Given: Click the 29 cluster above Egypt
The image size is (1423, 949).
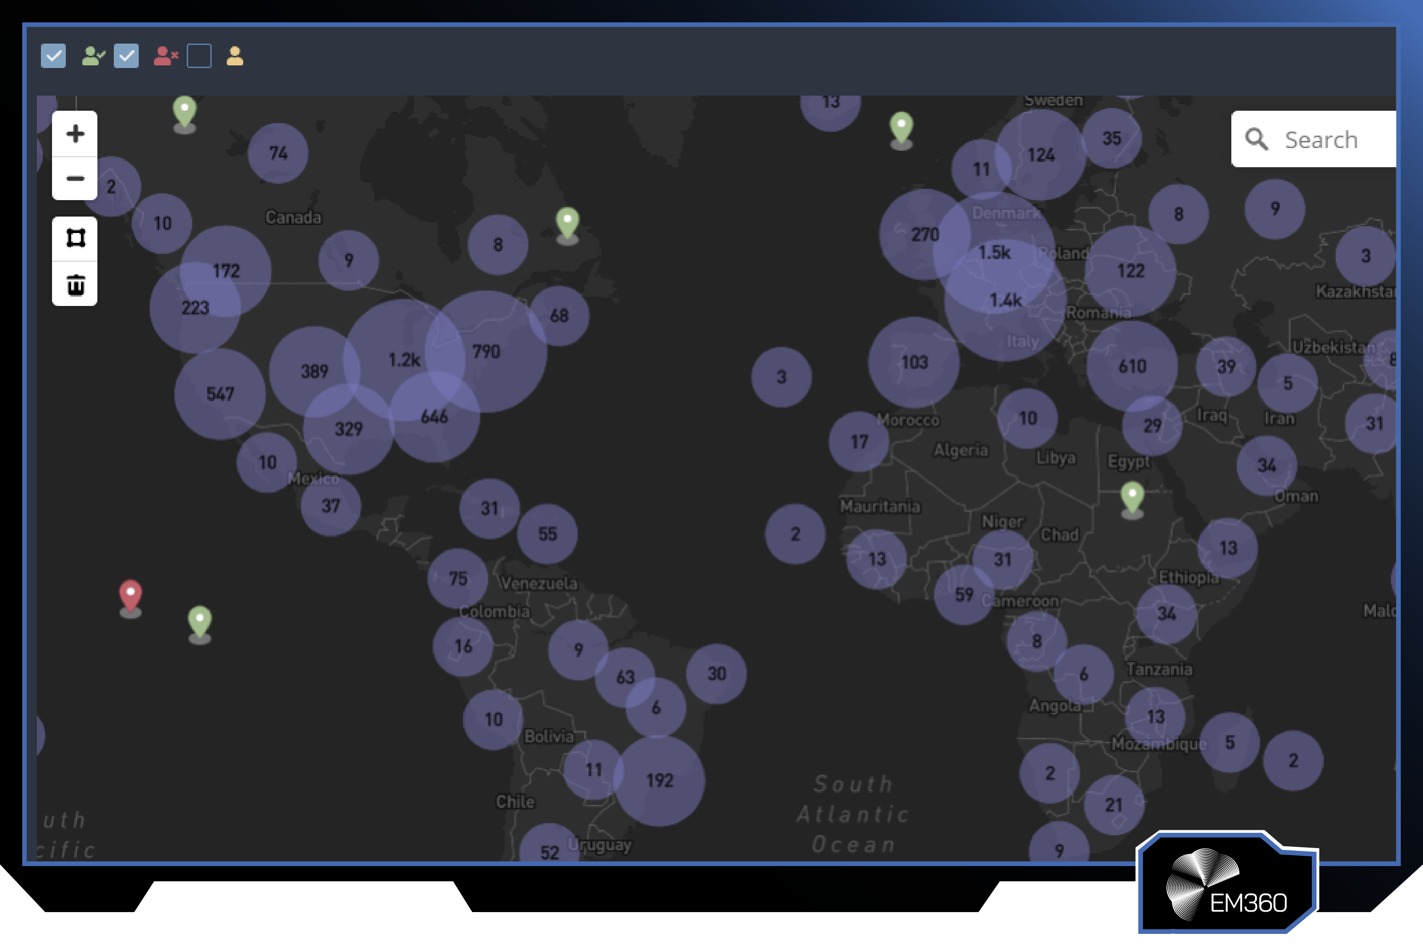Looking at the screenshot, I should coord(1152,426).
